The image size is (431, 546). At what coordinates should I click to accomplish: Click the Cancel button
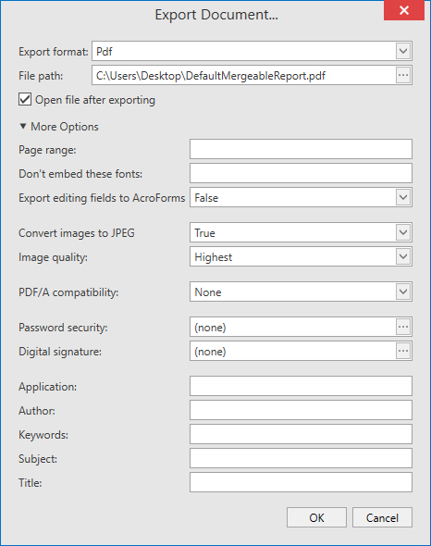[x=382, y=517]
